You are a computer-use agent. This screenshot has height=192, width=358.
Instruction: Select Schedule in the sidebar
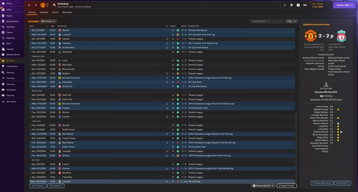12,61
